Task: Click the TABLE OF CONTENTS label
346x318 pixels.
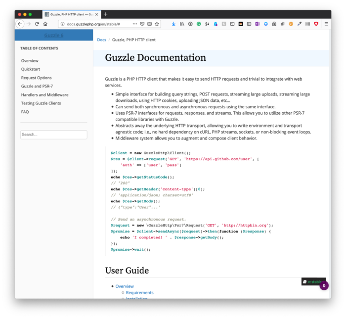Action: (x=39, y=48)
